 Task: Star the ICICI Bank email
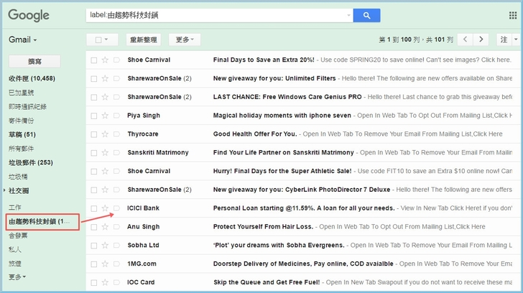pos(105,208)
